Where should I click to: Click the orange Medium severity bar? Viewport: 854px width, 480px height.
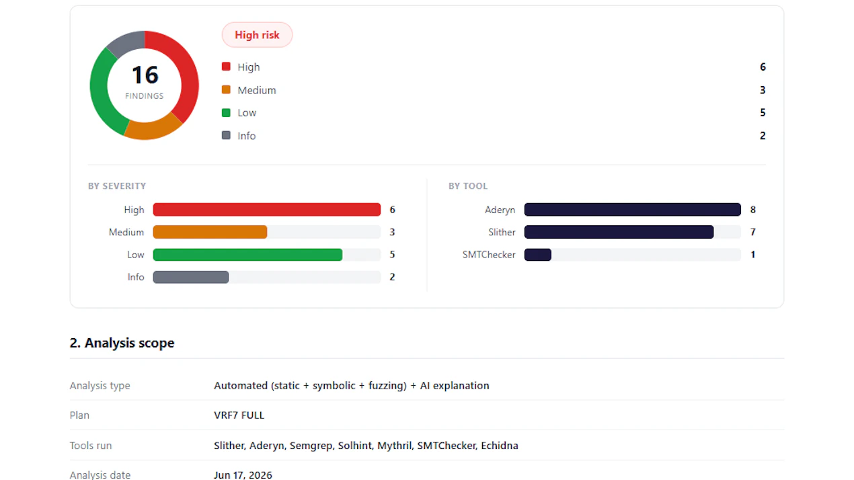(210, 232)
